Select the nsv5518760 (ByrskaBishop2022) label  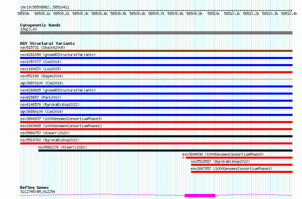coord(50,140)
